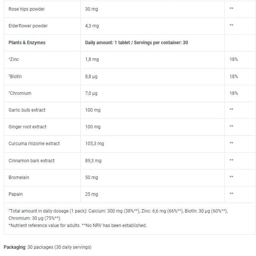This screenshot has width=256, height=256.
Task: Click the Cinnamon bark extract label
Action: (x=31, y=161)
